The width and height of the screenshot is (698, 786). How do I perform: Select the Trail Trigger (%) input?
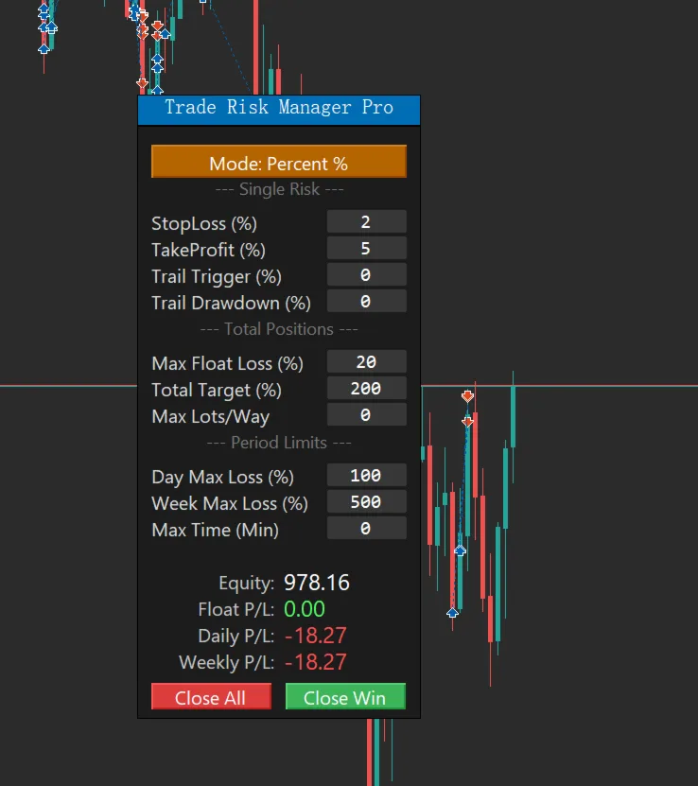pos(366,274)
